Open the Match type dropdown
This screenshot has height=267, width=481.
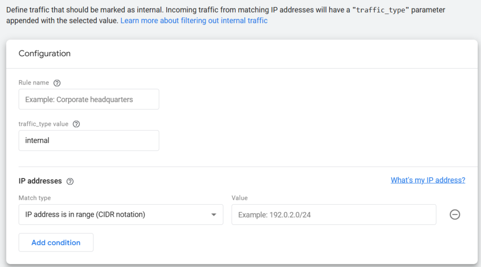[121, 214]
